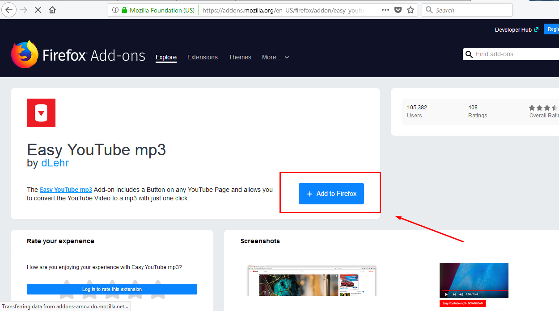The image size is (559, 311).
Task: Click the Pocket save icon
Action: coord(398,10)
